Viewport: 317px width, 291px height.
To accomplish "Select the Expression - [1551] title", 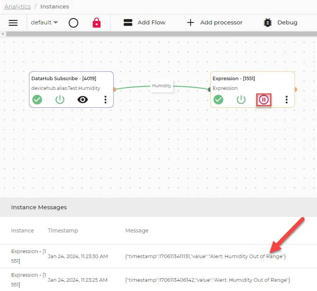I will [x=234, y=78].
